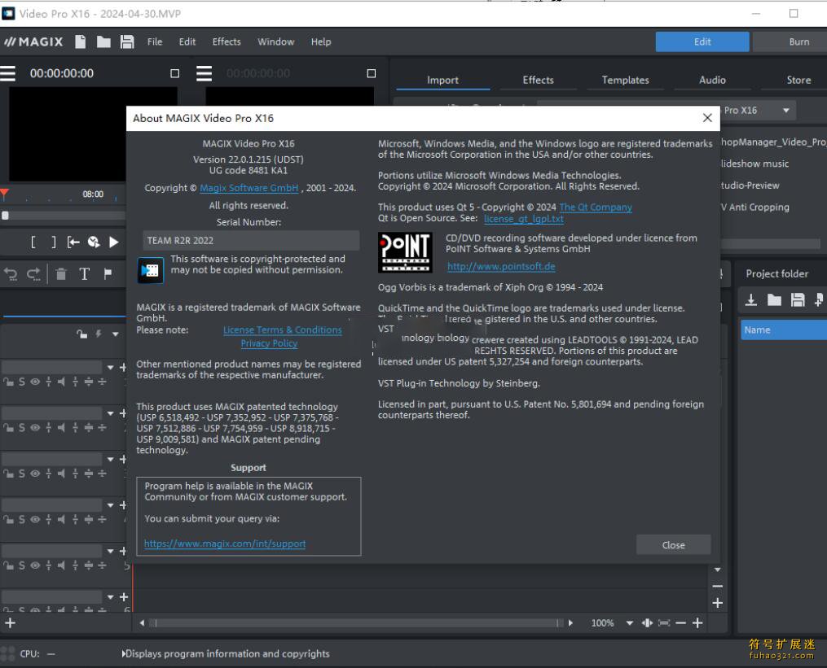Image resolution: width=827 pixels, height=668 pixels.
Task: Open the Privacy Policy link
Action: click(x=269, y=343)
